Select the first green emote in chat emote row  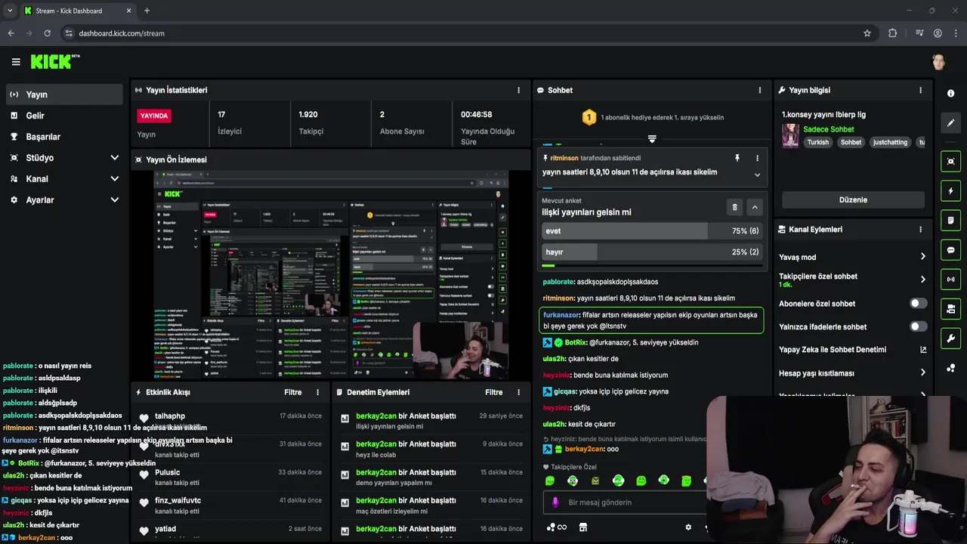550,481
